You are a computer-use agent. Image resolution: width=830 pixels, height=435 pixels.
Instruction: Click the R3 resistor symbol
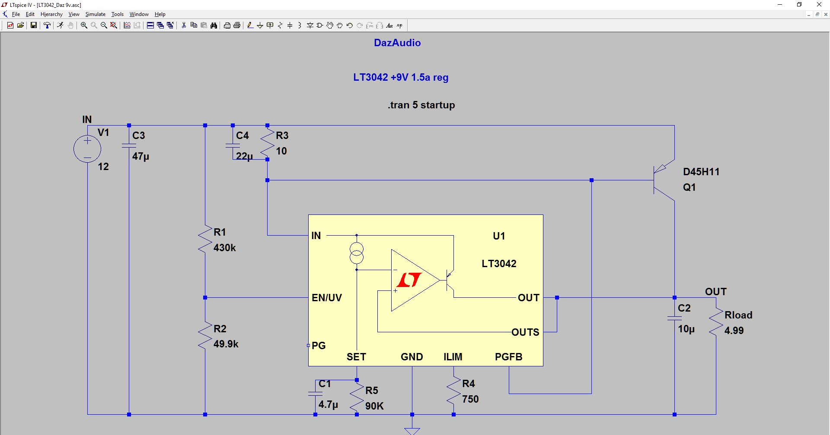pos(268,142)
